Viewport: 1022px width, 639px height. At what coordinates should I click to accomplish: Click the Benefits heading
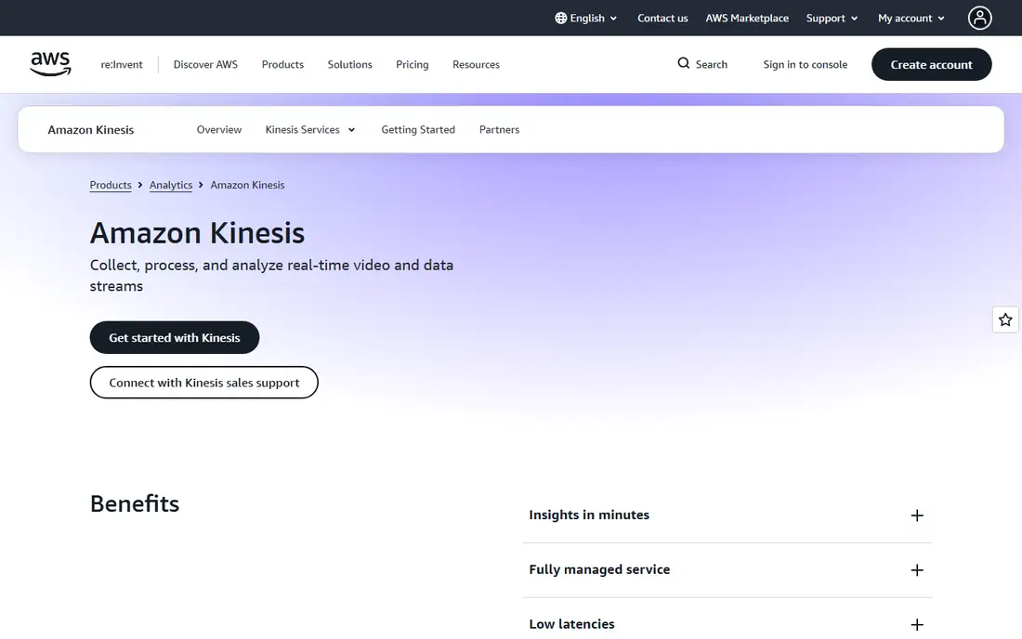click(x=135, y=503)
